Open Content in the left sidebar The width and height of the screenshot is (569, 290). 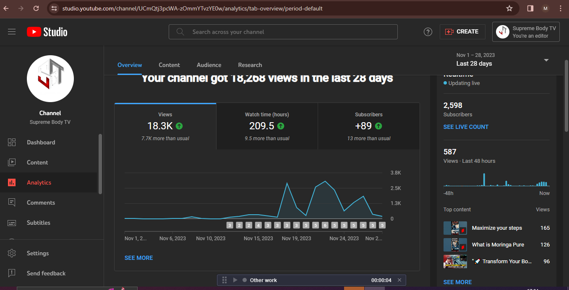pos(49,162)
